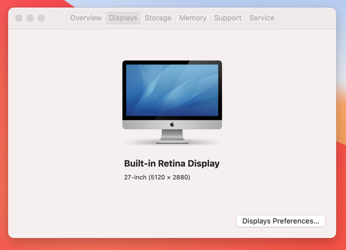Click the Displays Preferences… button
The width and height of the screenshot is (346, 250).
(281, 221)
